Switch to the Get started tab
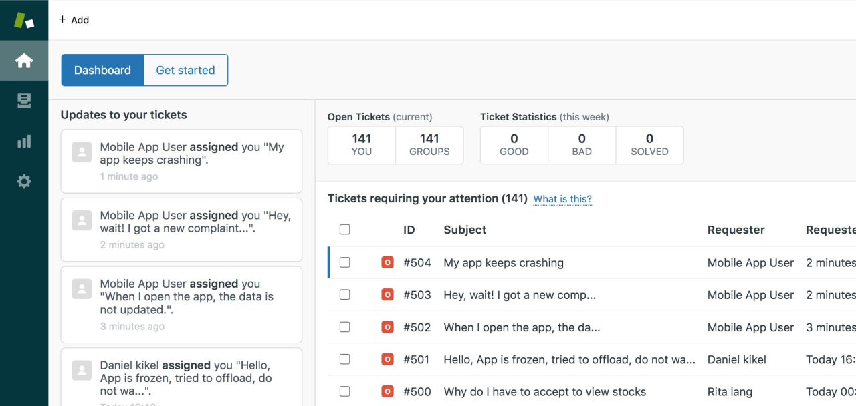The width and height of the screenshot is (856, 406). 186,70
